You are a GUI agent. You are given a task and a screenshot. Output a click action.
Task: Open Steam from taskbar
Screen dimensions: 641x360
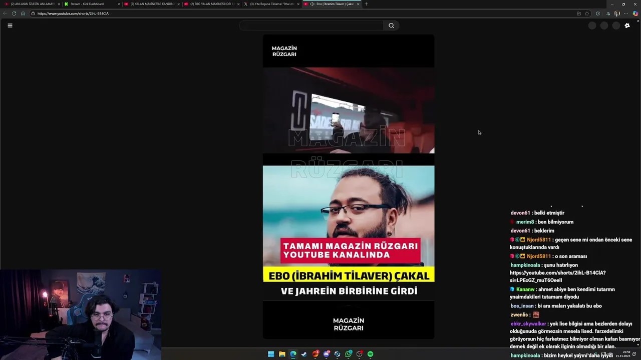click(304, 354)
